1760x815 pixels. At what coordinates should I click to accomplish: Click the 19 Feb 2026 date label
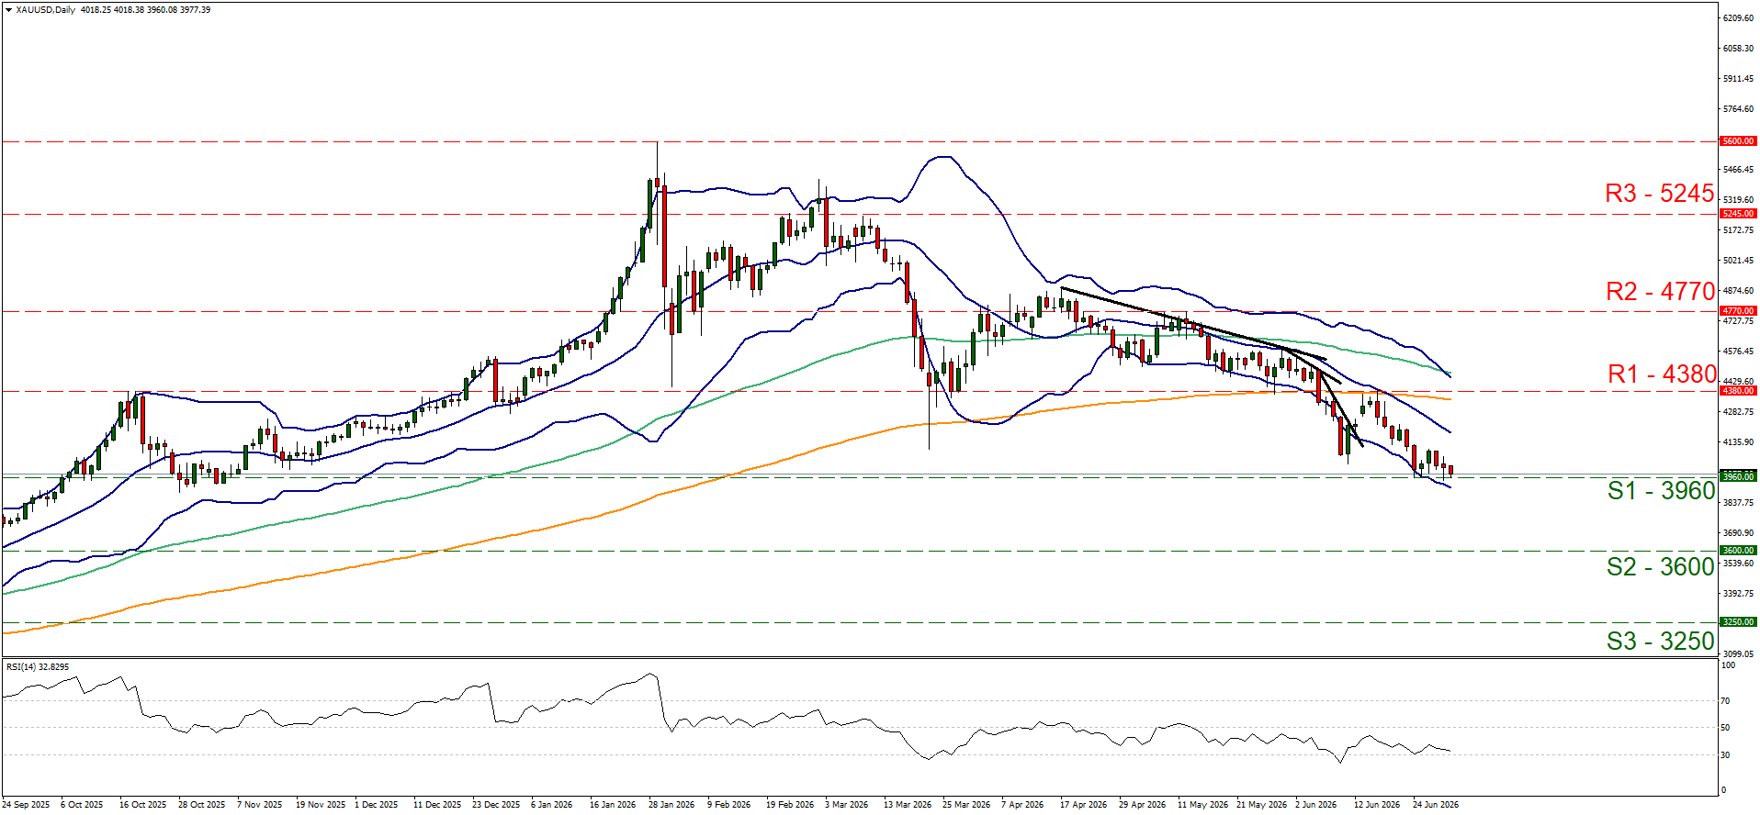pos(790,805)
